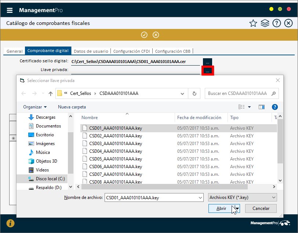The image size is (298, 233).
Task: Open file dialog help blue icon
Action: point(275,107)
